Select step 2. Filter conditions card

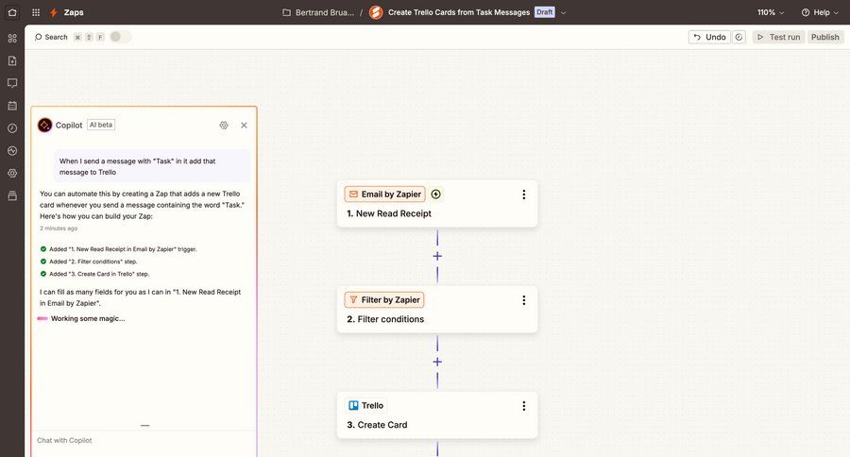click(x=437, y=310)
